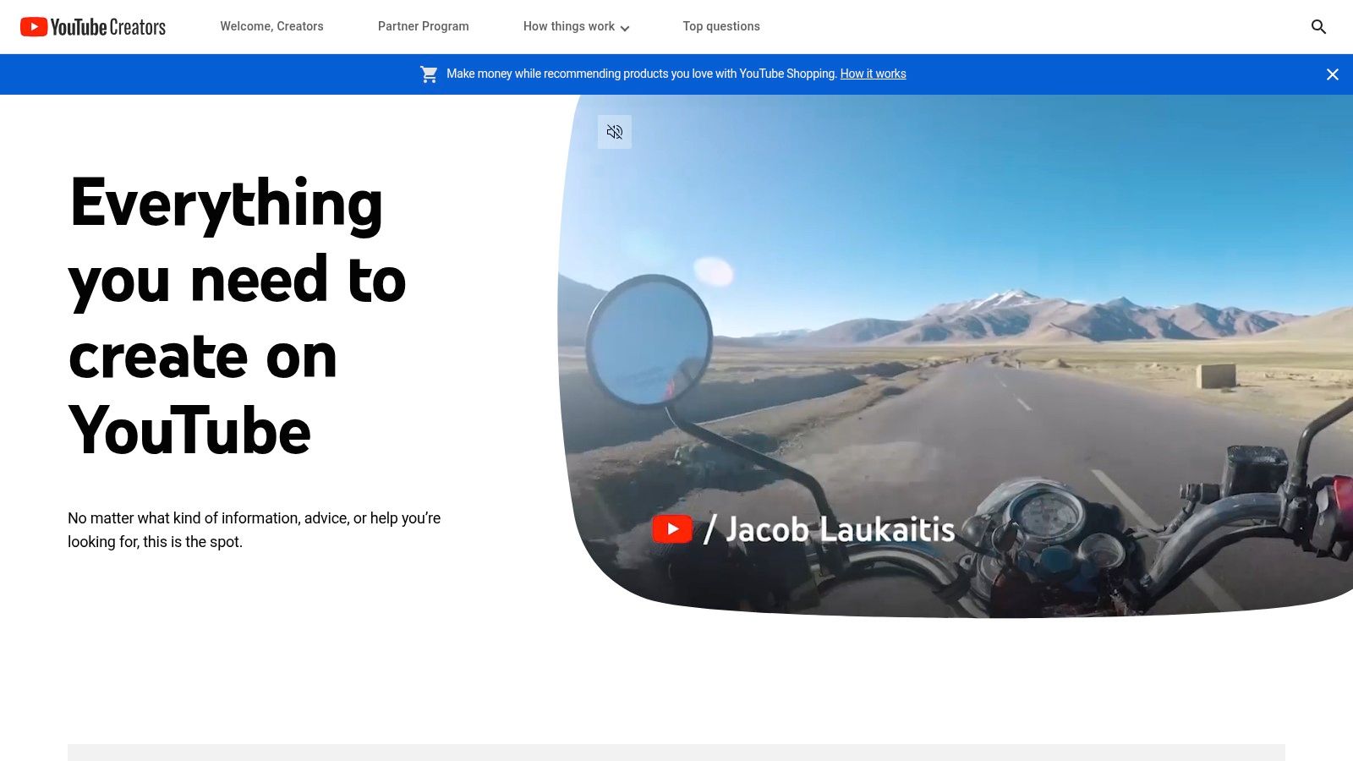The height and width of the screenshot is (761, 1353).
Task: Open the chevron next to How things work
Action: click(626, 28)
